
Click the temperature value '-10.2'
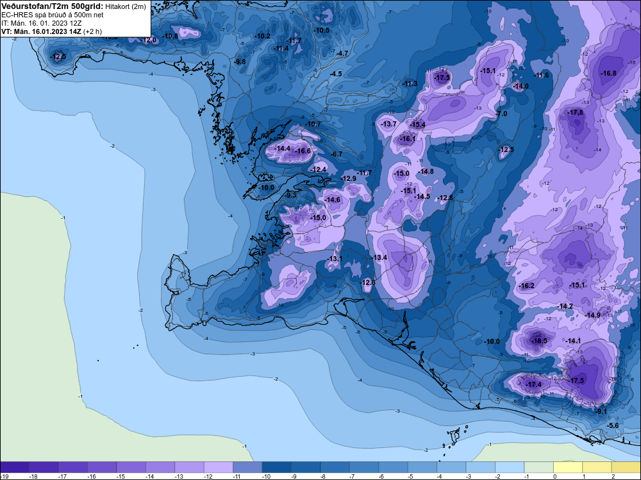[x=262, y=36]
